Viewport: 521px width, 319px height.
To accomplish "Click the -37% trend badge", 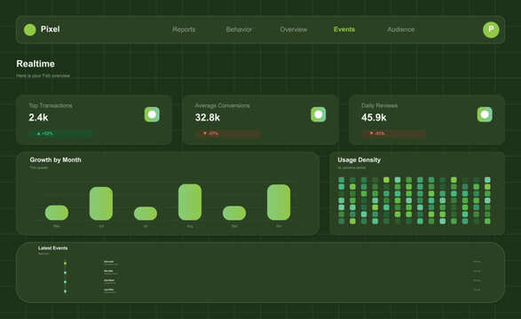I will click(227, 134).
